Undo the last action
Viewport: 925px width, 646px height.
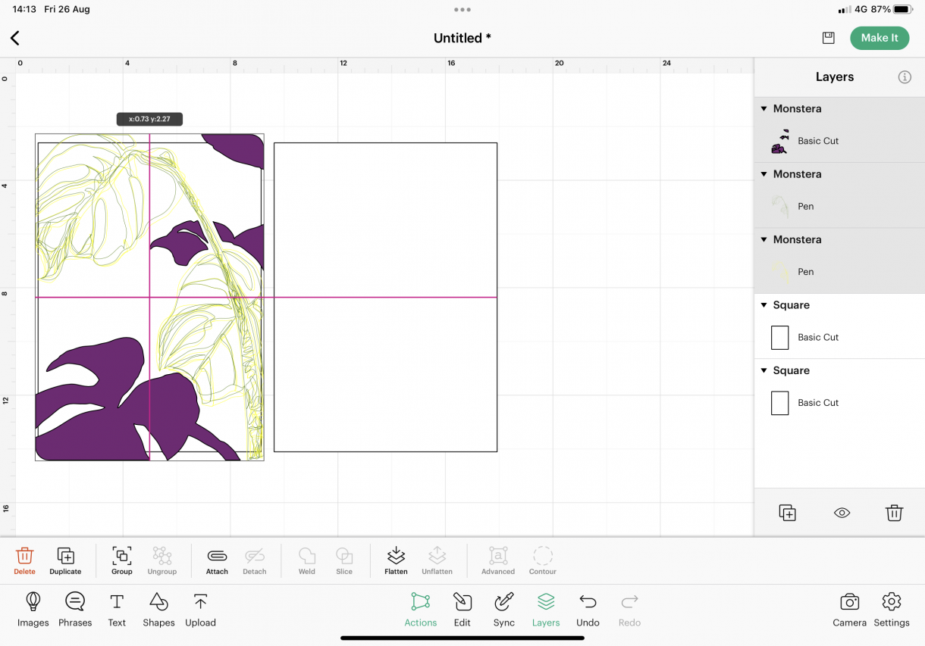[x=588, y=610]
